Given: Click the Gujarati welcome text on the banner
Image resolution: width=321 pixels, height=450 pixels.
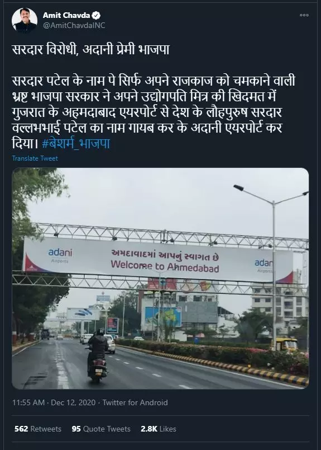Looking at the screenshot, I should coord(165,255).
